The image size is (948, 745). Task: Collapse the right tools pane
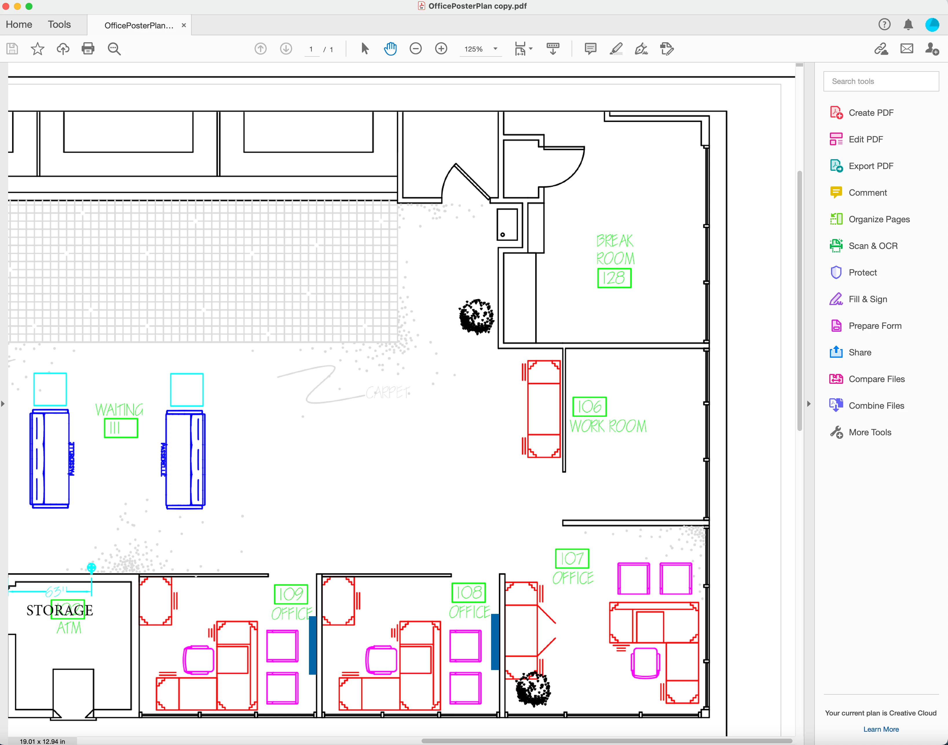[808, 404]
